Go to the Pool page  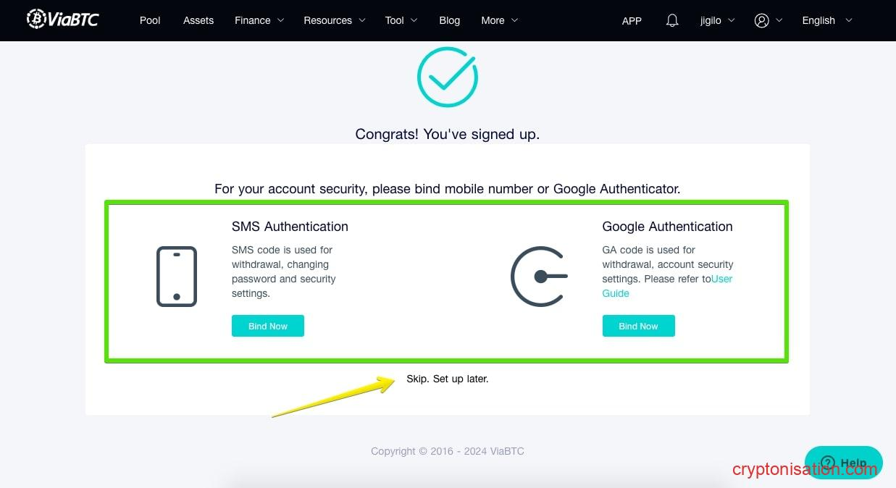pos(150,20)
